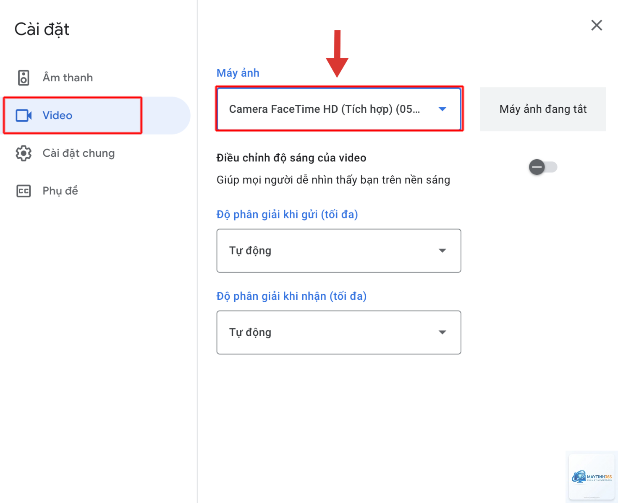This screenshot has height=503, width=618.
Task: Click the Máy ảnh đang tắt preview
Action: 543,109
